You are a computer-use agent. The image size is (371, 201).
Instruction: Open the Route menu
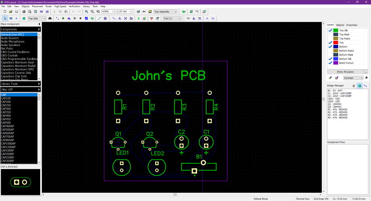48,6
